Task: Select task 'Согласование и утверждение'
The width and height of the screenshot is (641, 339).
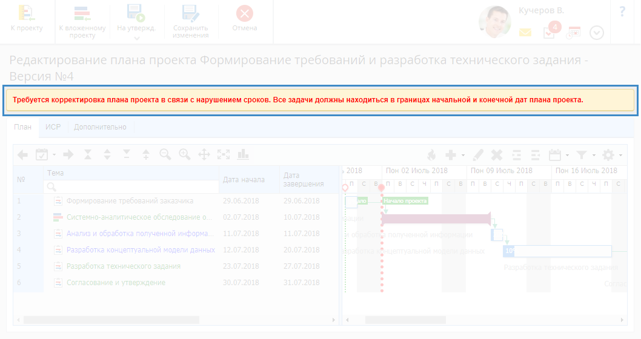Action: 116,283
